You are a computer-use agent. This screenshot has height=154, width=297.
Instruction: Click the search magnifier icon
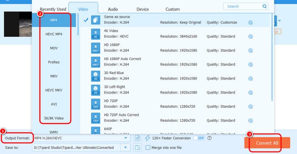pos(264,6)
